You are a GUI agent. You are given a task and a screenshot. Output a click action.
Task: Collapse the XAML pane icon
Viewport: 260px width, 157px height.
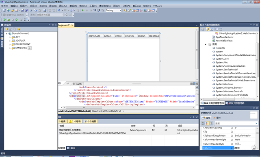(x=197, y=84)
